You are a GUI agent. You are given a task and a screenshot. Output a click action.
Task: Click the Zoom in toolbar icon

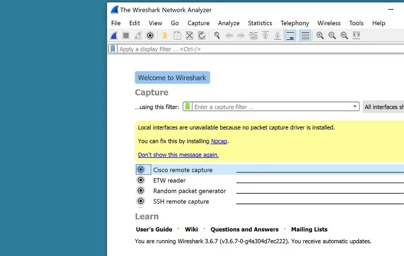[320, 35]
